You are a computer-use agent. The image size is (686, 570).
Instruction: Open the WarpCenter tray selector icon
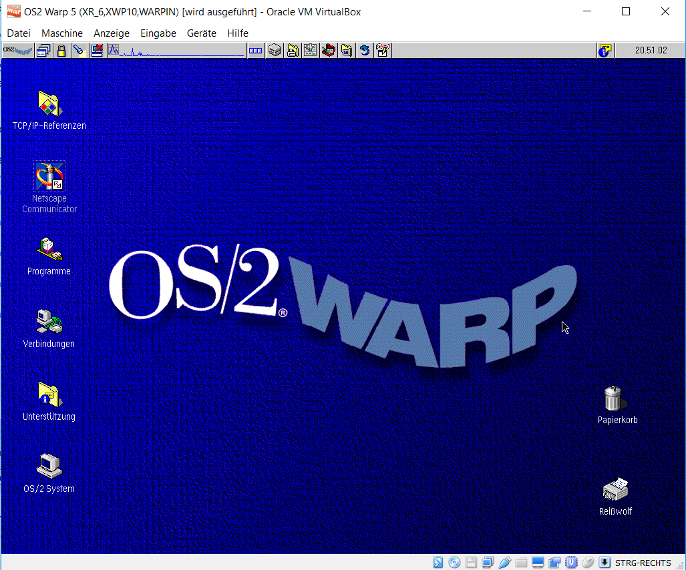(256, 51)
